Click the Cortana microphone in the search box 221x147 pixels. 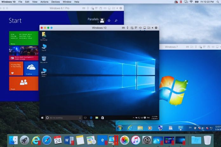(x=80, y=118)
